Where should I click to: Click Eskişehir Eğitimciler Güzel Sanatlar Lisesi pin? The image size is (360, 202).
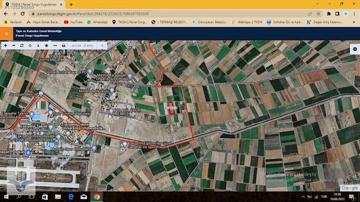(x=125, y=144)
